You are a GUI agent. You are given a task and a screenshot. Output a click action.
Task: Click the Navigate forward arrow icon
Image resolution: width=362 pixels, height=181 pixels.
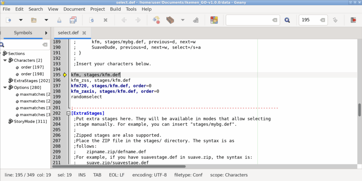click(138, 20)
